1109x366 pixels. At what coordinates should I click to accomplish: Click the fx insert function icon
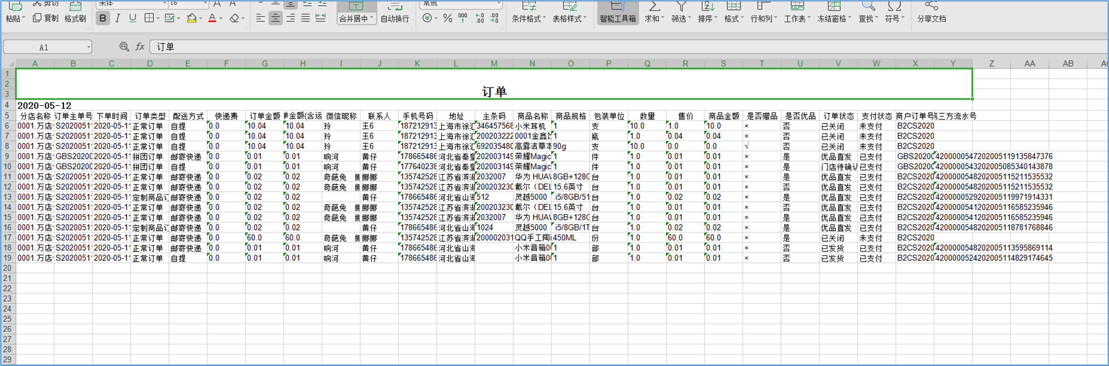(x=140, y=47)
